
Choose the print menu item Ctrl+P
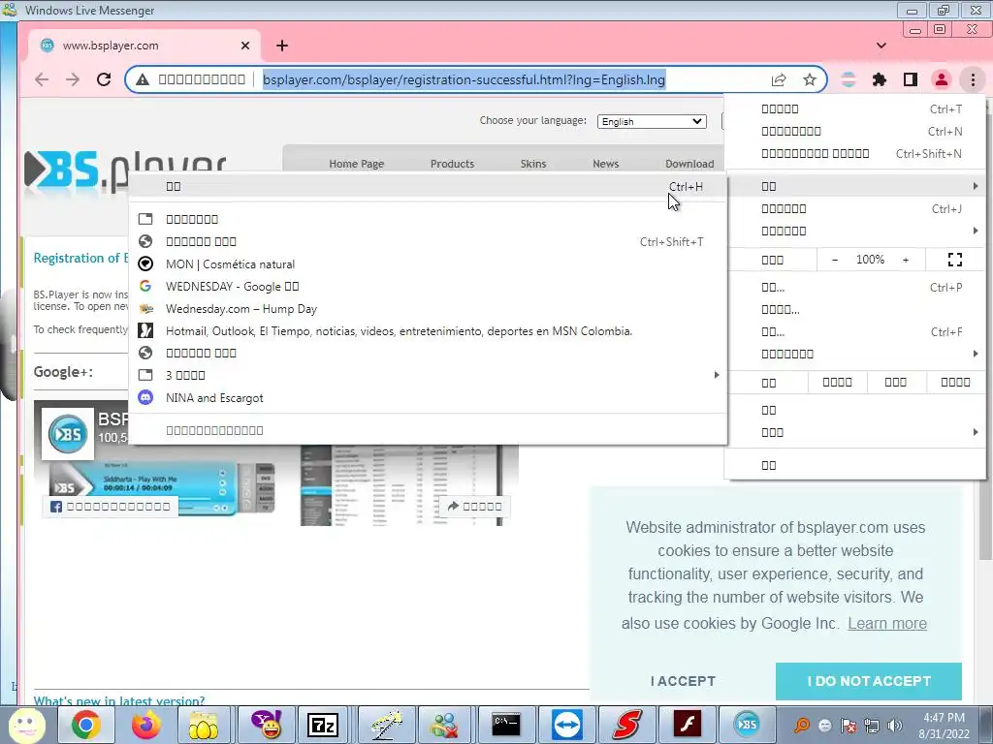click(x=855, y=287)
